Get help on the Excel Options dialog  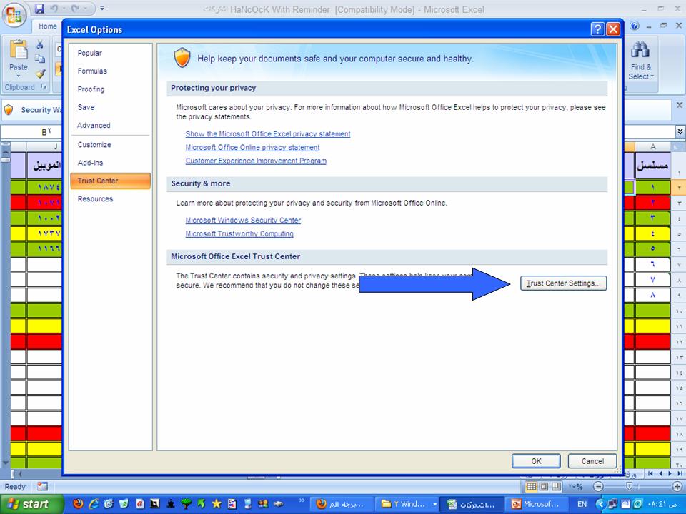[597, 29]
